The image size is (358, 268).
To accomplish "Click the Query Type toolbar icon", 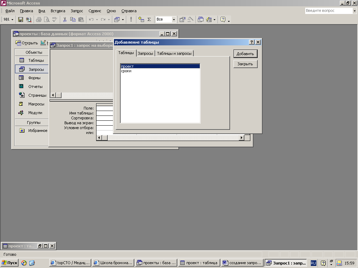I will (x=117, y=20).
